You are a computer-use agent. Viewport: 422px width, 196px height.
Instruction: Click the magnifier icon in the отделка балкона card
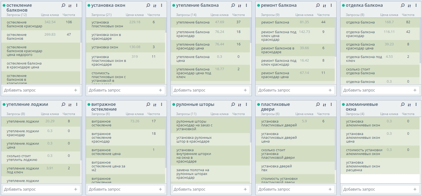click(402, 5)
